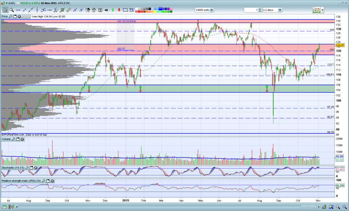Click the trash bin delete icon

click(x=94, y=10)
